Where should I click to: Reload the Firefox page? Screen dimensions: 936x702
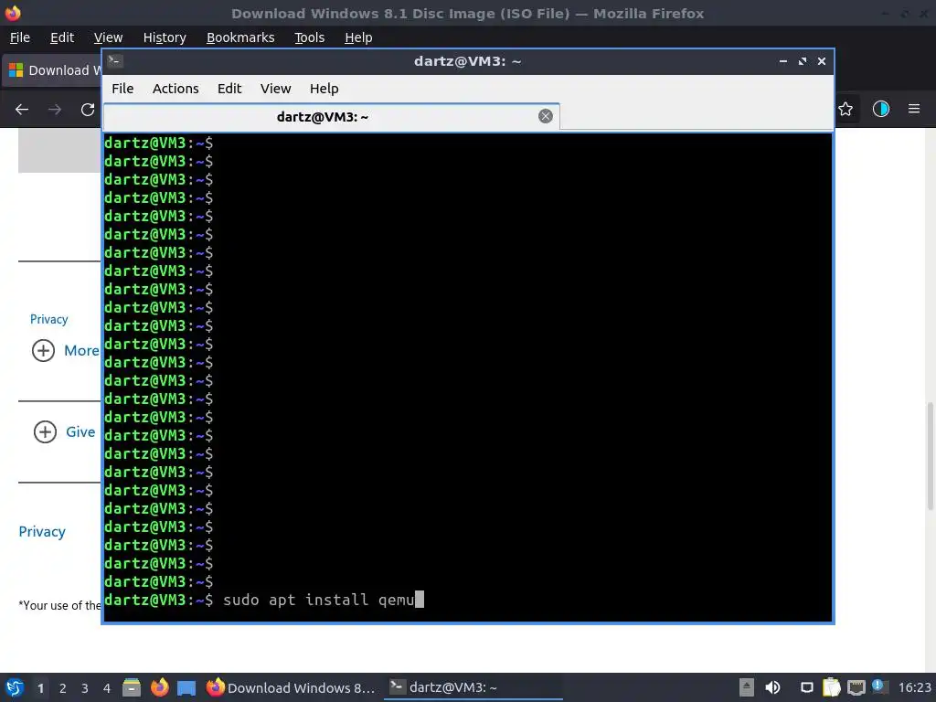(x=88, y=110)
